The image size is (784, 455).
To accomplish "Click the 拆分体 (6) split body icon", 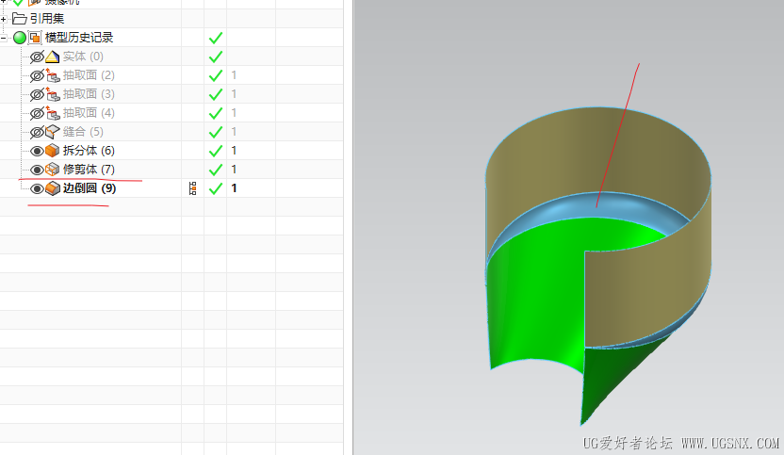I will click(52, 151).
